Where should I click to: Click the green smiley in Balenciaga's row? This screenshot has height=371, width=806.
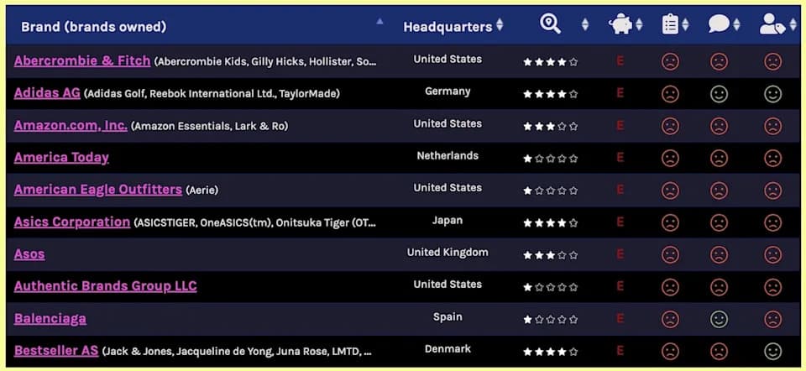pyautogui.click(x=719, y=319)
